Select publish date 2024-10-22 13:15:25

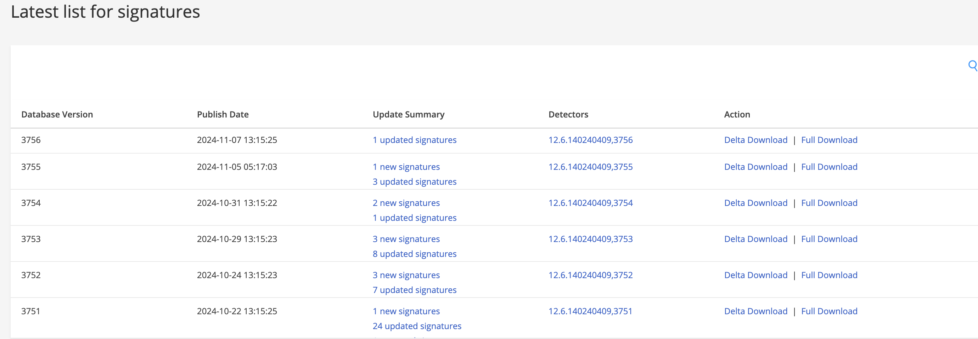tap(237, 311)
